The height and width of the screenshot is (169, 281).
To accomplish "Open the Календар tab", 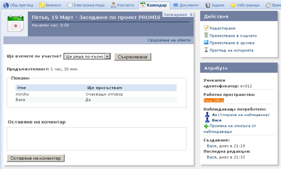I will pos(153,5).
